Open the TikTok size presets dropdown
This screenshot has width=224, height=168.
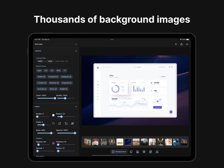click(53, 89)
